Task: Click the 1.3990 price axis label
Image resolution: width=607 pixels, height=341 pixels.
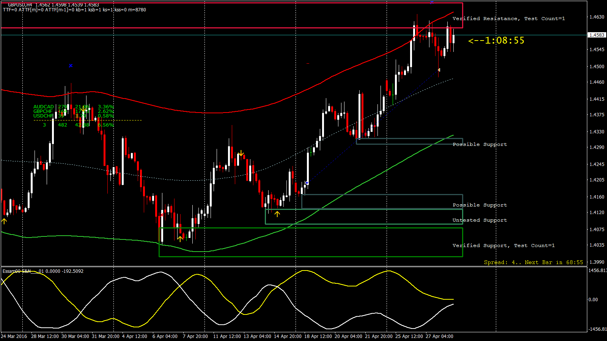Action: coord(597,262)
